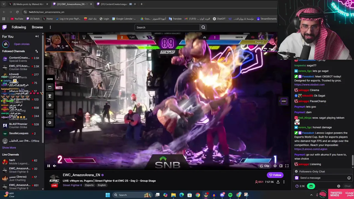Follow the EWC_AmazonArena_EN channel
Screen dimensions: 354x199
275,175
